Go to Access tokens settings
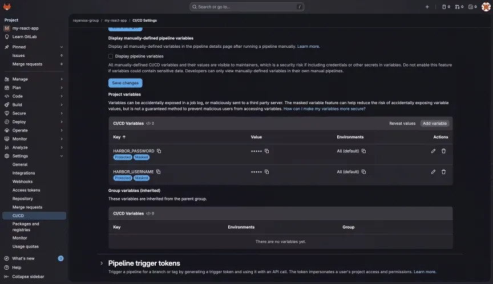The width and height of the screenshot is (493, 284). [26, 190]
